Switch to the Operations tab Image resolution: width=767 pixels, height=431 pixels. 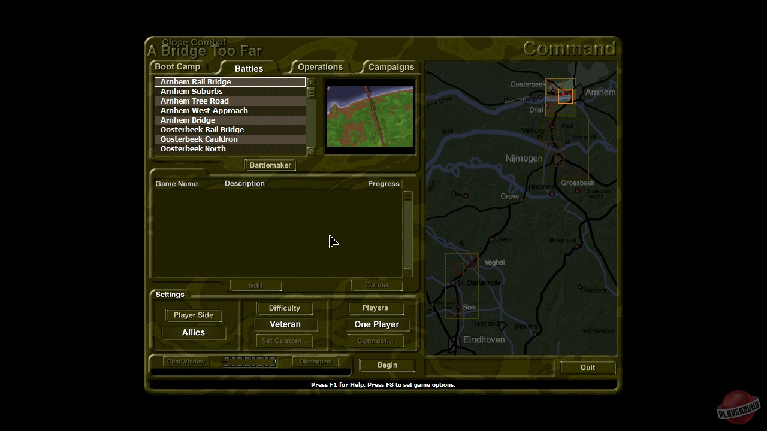pos(320,67)
